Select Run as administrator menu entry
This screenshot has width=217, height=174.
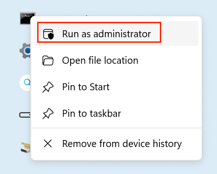tap(116, 33)
